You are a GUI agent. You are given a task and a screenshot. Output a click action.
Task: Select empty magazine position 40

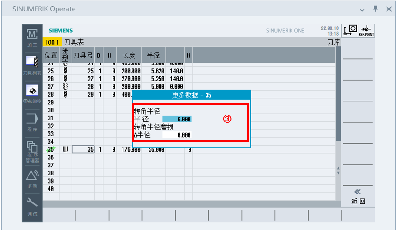click(50, 189)
